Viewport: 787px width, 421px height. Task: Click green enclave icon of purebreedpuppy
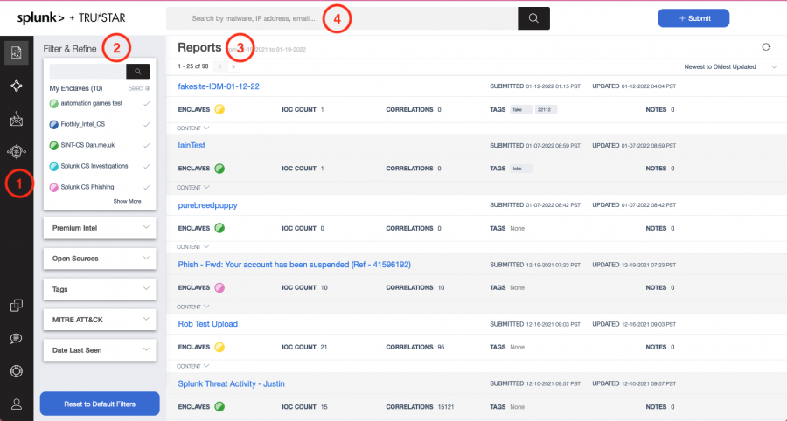point(219,228)
